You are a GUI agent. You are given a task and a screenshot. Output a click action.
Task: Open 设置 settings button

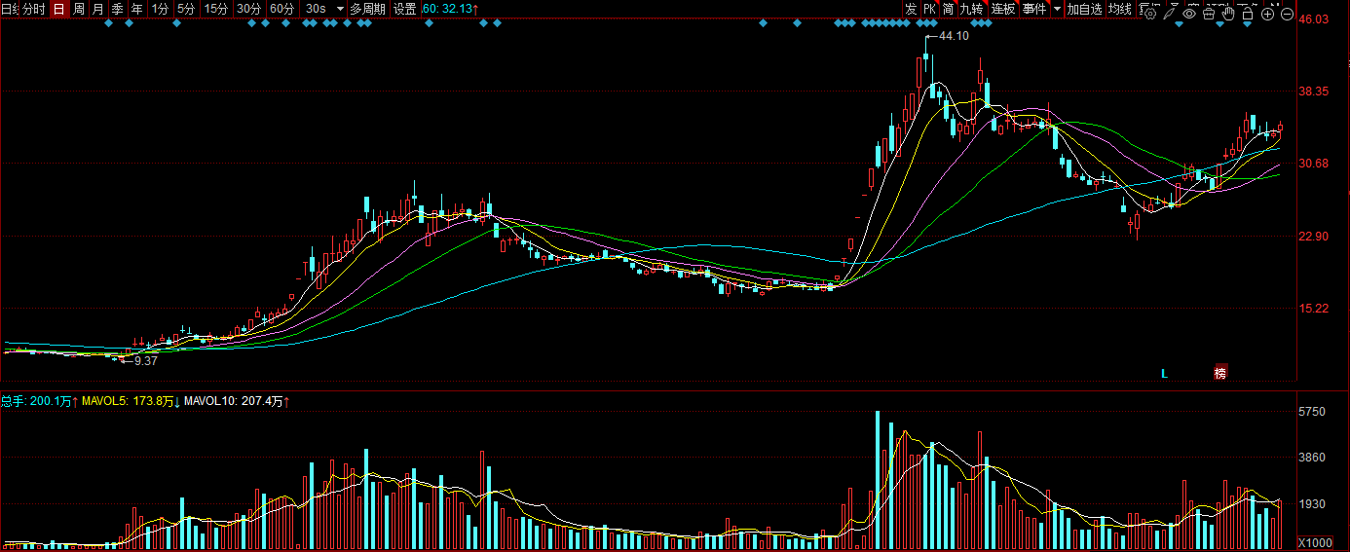(405, 9)
